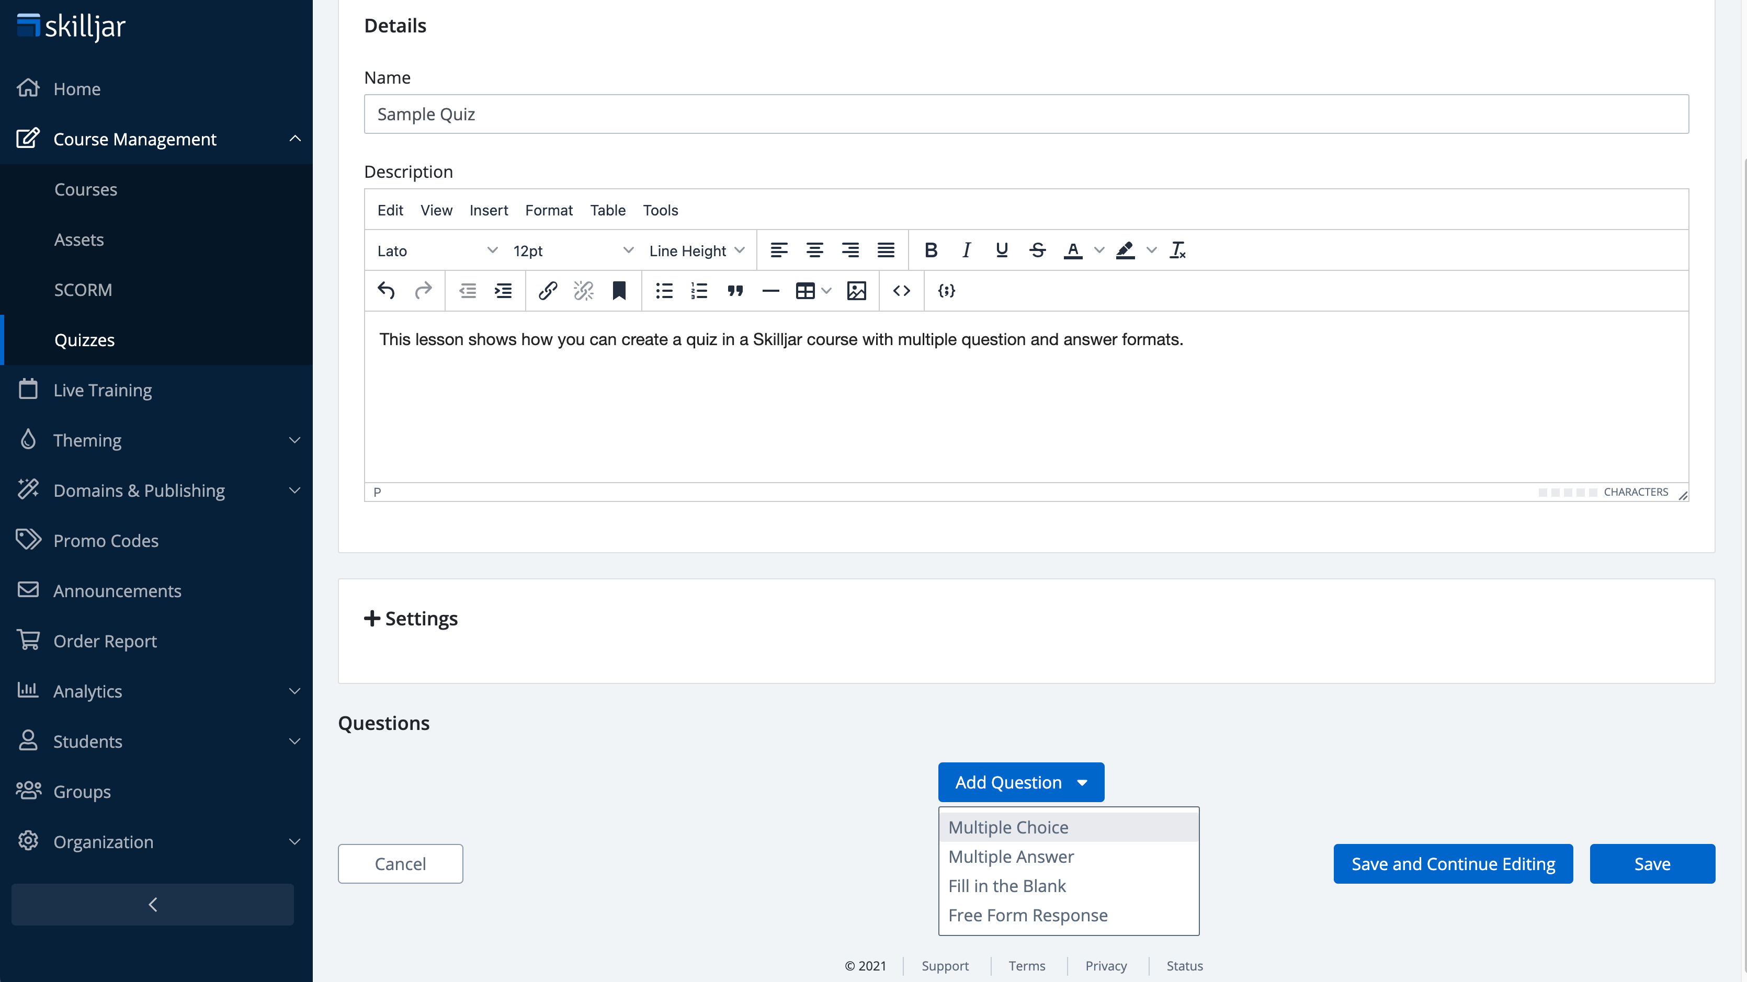Open the Lato font family dropdown
This screenshot has width=1747, height=982.
pos(436,250)
